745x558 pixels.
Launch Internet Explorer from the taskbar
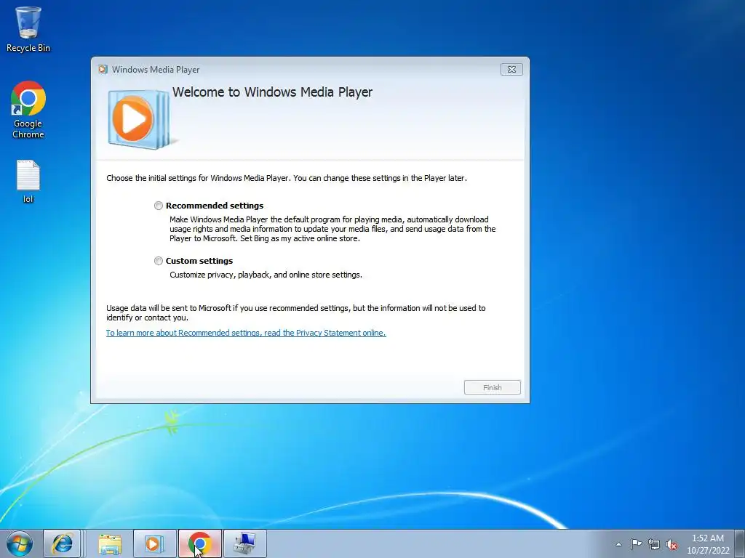tap(63, 543)
